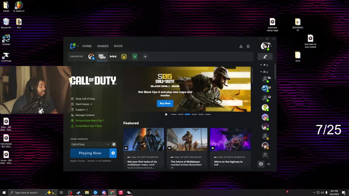Open the chats speech bubble button
The width and height of the screenshot is (349, 196).
point(261,164)
